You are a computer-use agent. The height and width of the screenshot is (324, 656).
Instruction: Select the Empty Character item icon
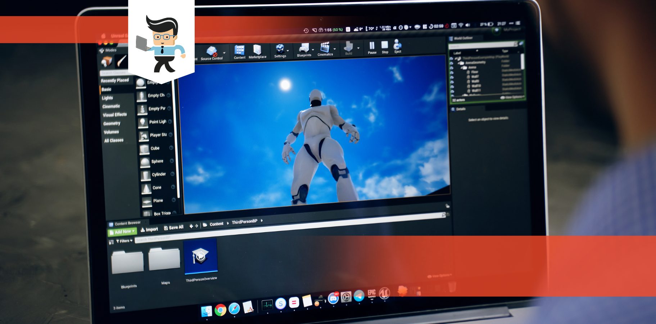(x=141, y=96)
